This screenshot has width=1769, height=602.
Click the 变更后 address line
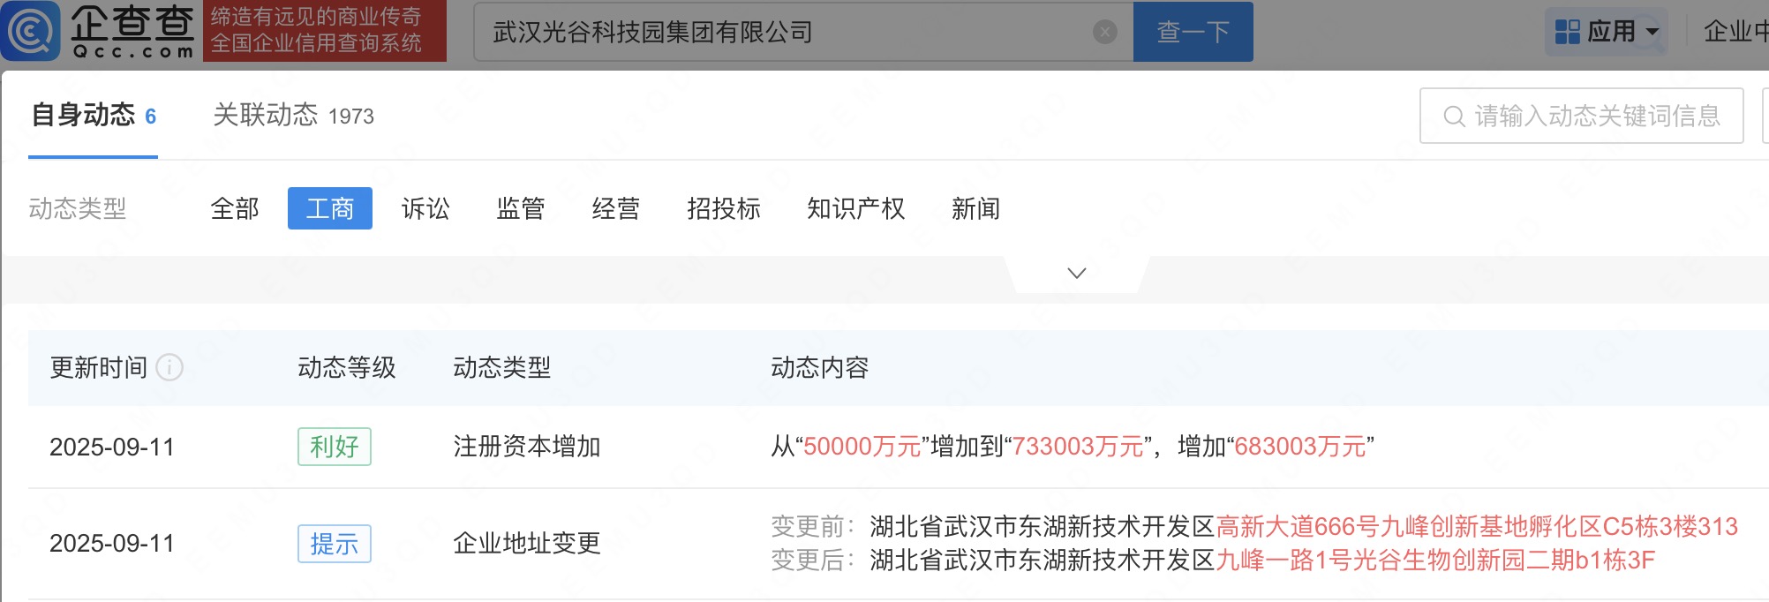[x=1213, y=561]
